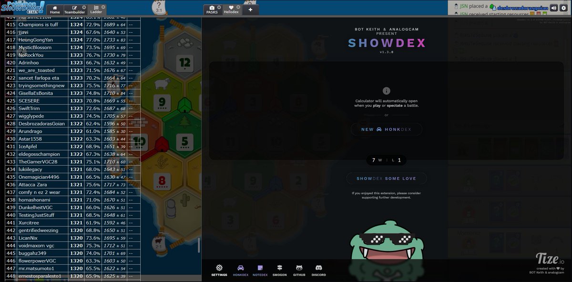Select ladder row LicanNix
This screenshot has height=282, width=572.
click(73, 238)
